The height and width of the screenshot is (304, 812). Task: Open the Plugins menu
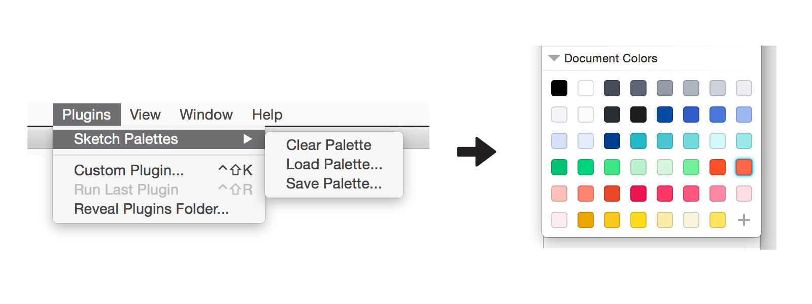[x=85, y=114]
